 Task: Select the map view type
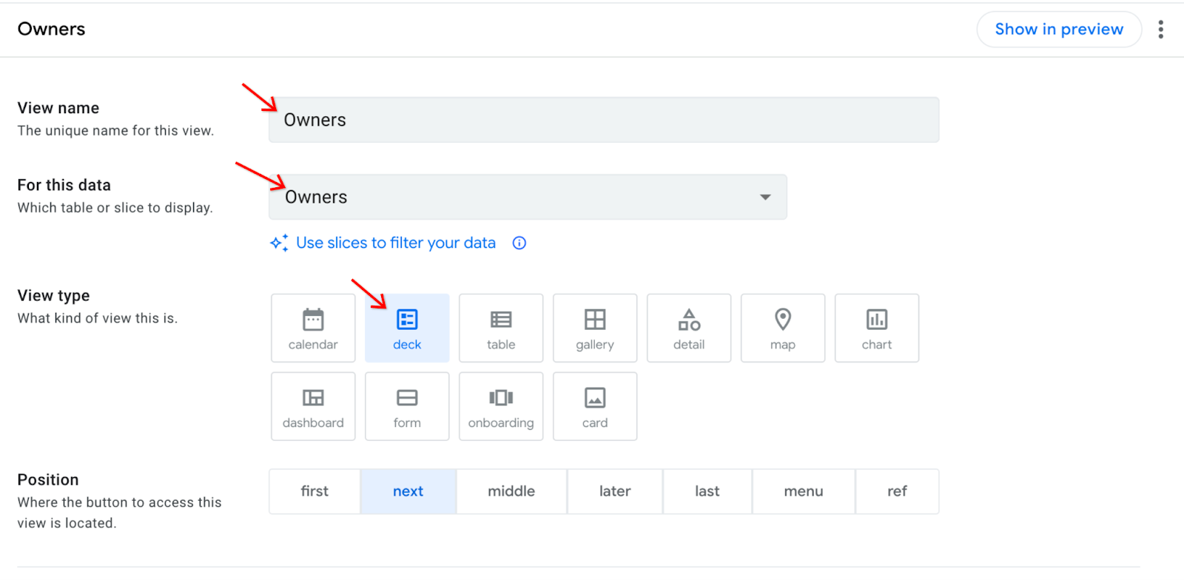tap(783, 328)
